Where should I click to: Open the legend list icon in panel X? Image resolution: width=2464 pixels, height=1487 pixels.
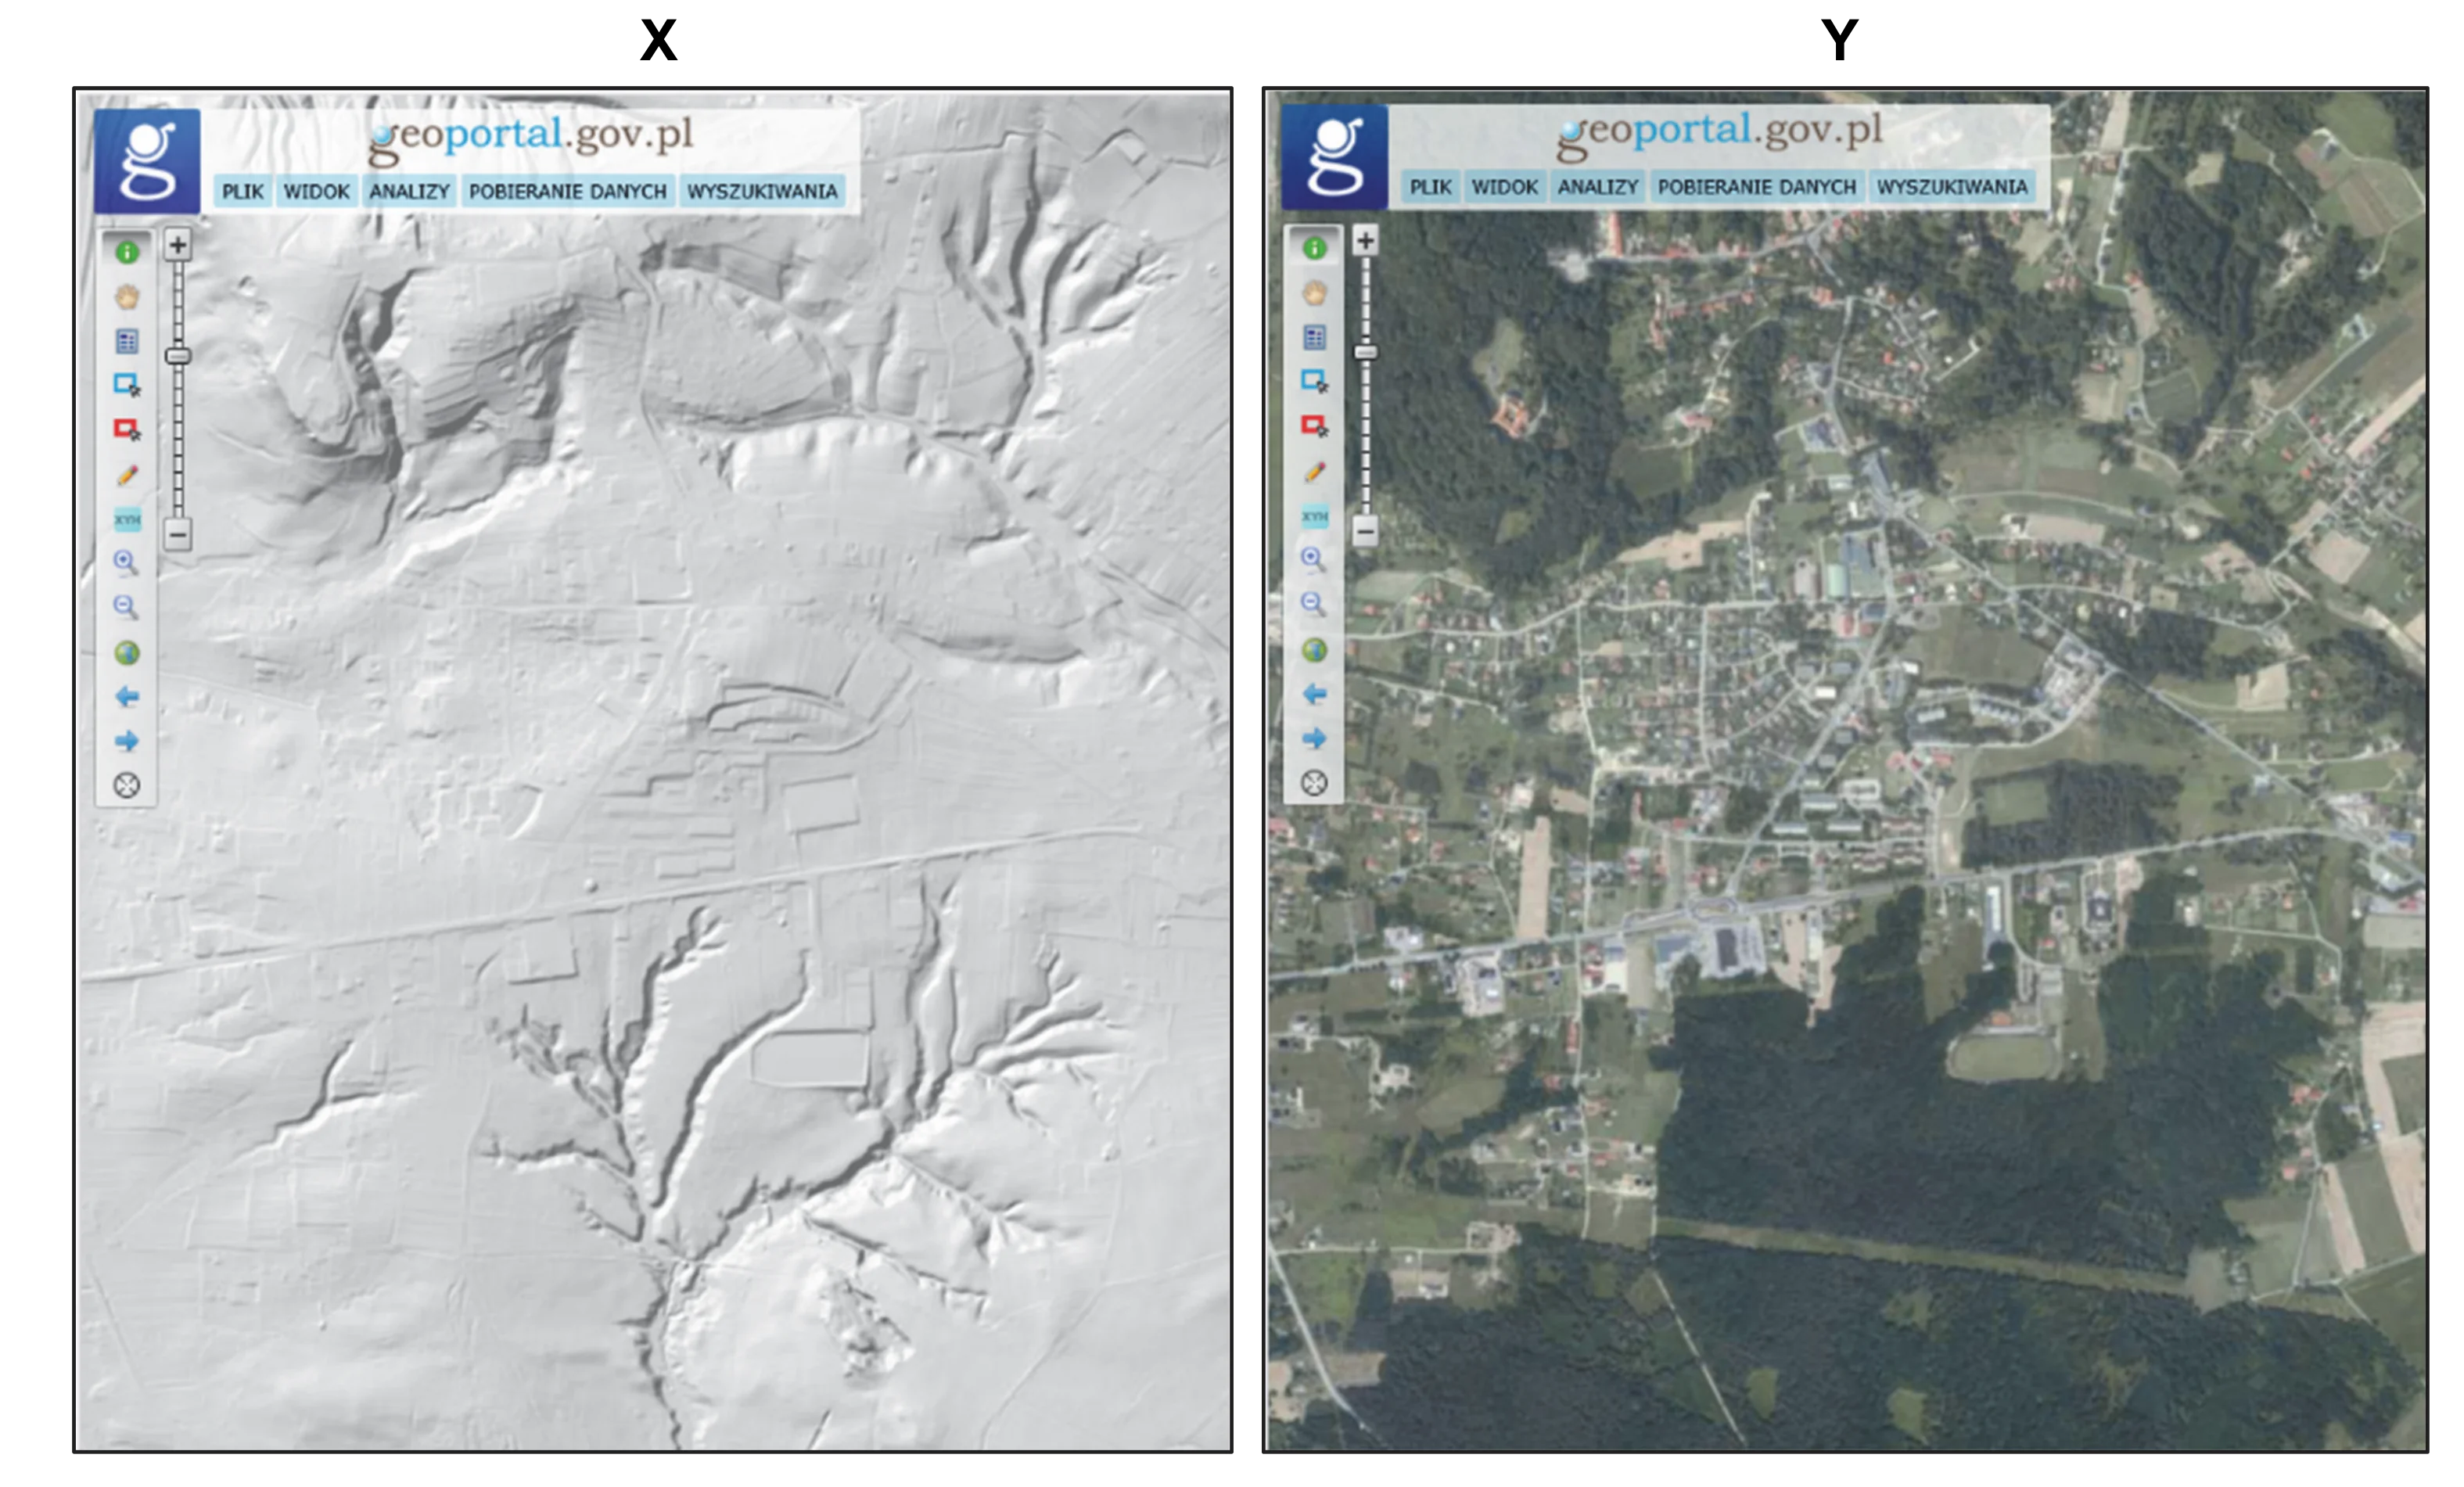127,341
